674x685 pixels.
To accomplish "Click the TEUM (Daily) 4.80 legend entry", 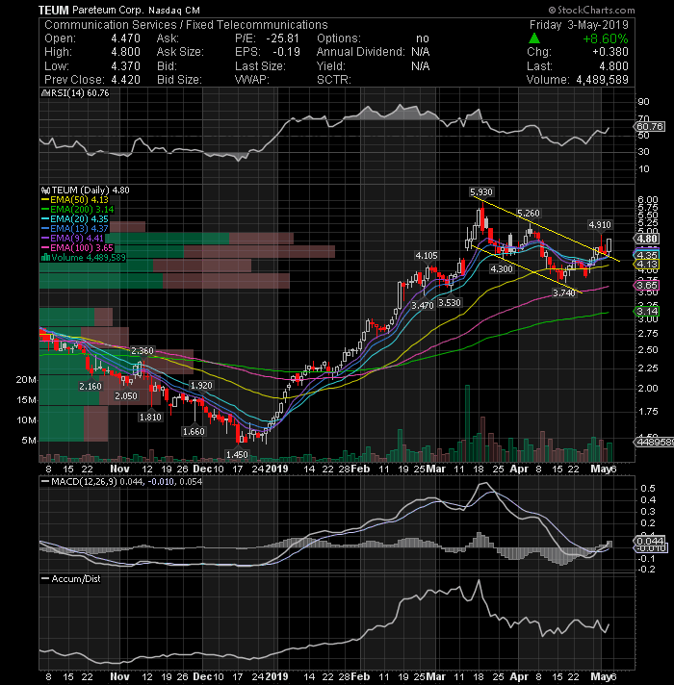I will 91,190.
